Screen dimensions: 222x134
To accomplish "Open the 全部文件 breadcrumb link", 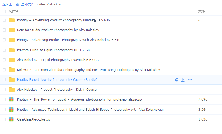I will coord(28,4).
